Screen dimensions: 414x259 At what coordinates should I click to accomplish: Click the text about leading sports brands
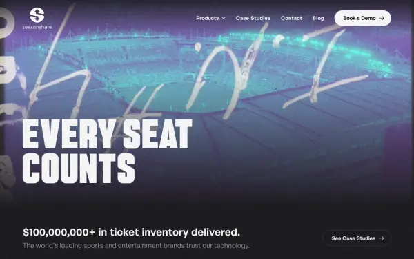point(136,245)
